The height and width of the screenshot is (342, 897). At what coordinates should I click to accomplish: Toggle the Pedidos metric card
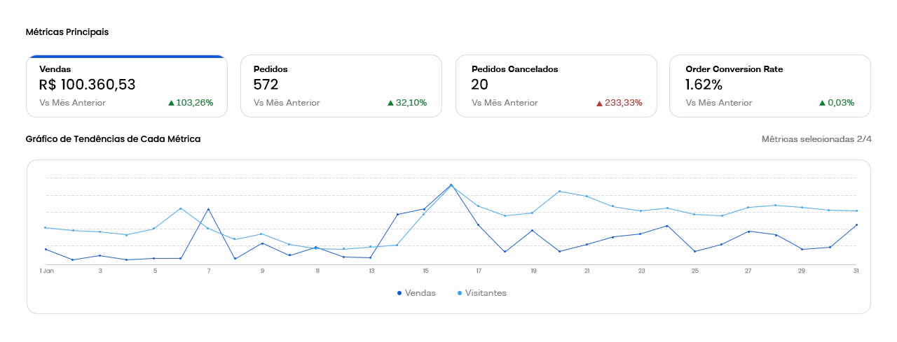(341, 85)
